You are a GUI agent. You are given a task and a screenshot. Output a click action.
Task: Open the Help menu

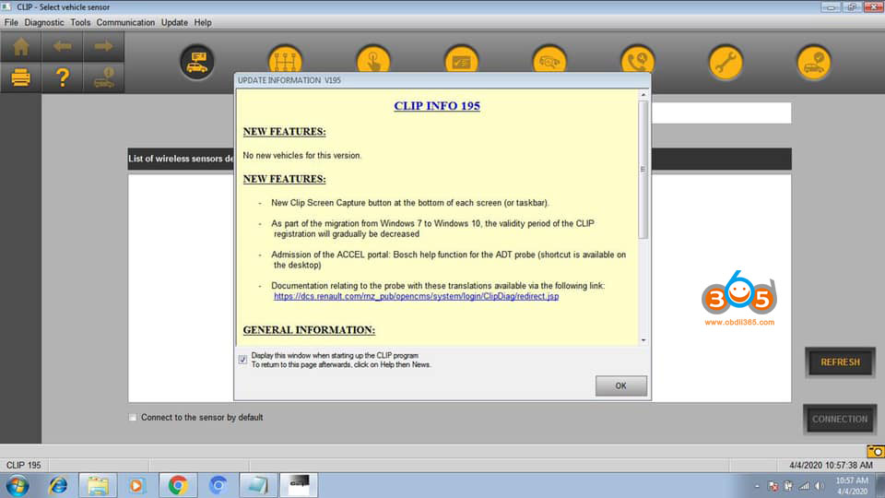point(203,22)
